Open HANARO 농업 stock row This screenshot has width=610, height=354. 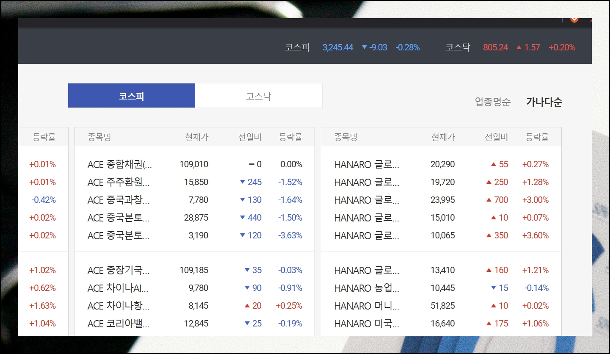coord(442,288)
